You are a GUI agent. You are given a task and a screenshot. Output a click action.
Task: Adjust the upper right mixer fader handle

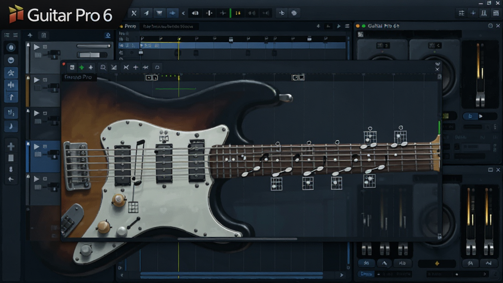pos(480,99)
